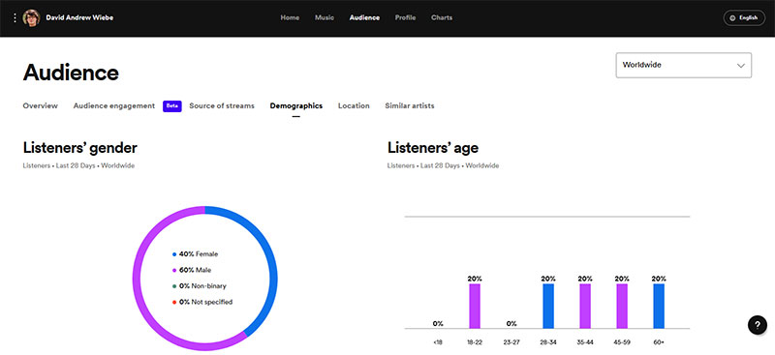The image size is (775, 355).
Task: Click the blue Female legend dot
Action: click(174, 254)
